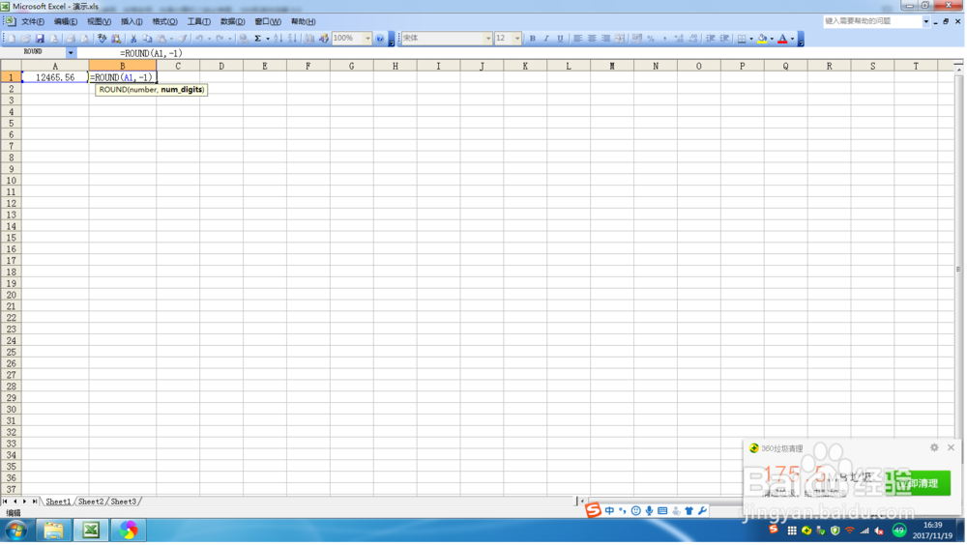Click the blue Help question-mark icon
The width and height of the screenshot is (967, 545).
coord(380,39)
